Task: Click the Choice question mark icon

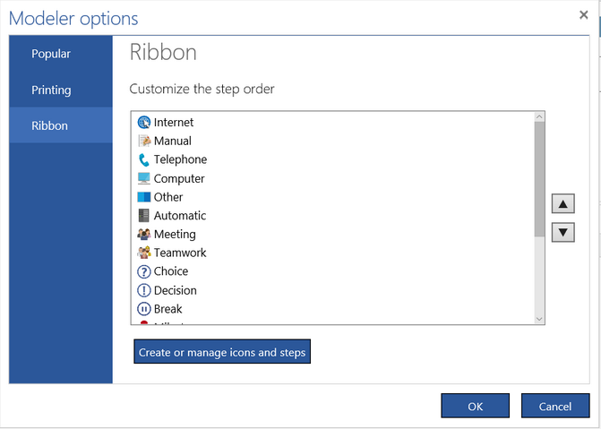Action: click(x=144, y=271)
